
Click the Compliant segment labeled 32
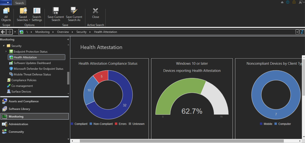125,105
